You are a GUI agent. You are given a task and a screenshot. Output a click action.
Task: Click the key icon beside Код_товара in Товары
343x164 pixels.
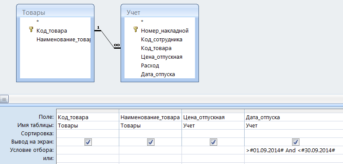31,30
